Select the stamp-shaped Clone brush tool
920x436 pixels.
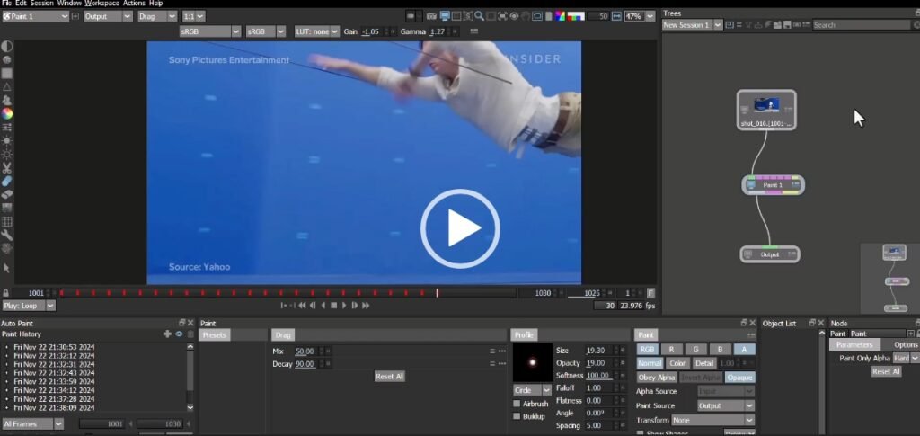[x=6, y=101]
